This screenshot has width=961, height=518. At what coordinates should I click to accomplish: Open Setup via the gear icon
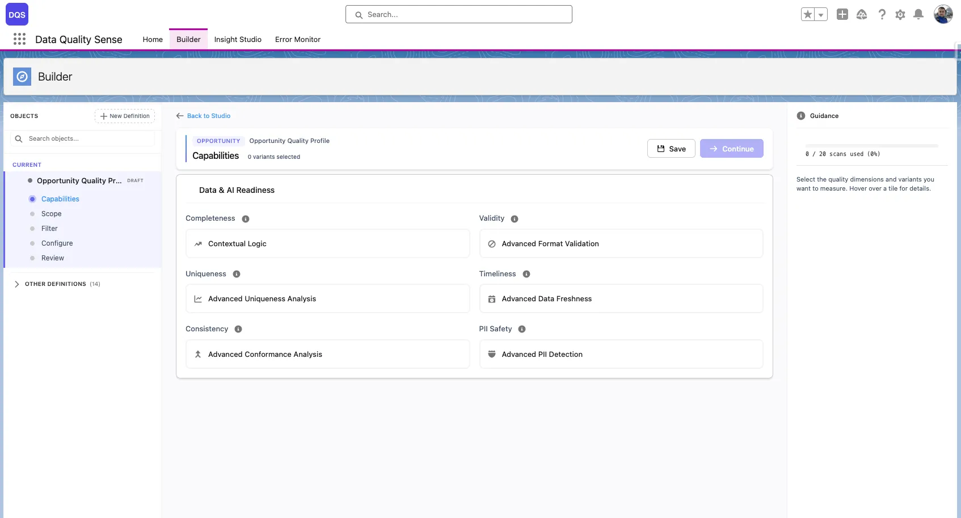[x=900, y=14]
